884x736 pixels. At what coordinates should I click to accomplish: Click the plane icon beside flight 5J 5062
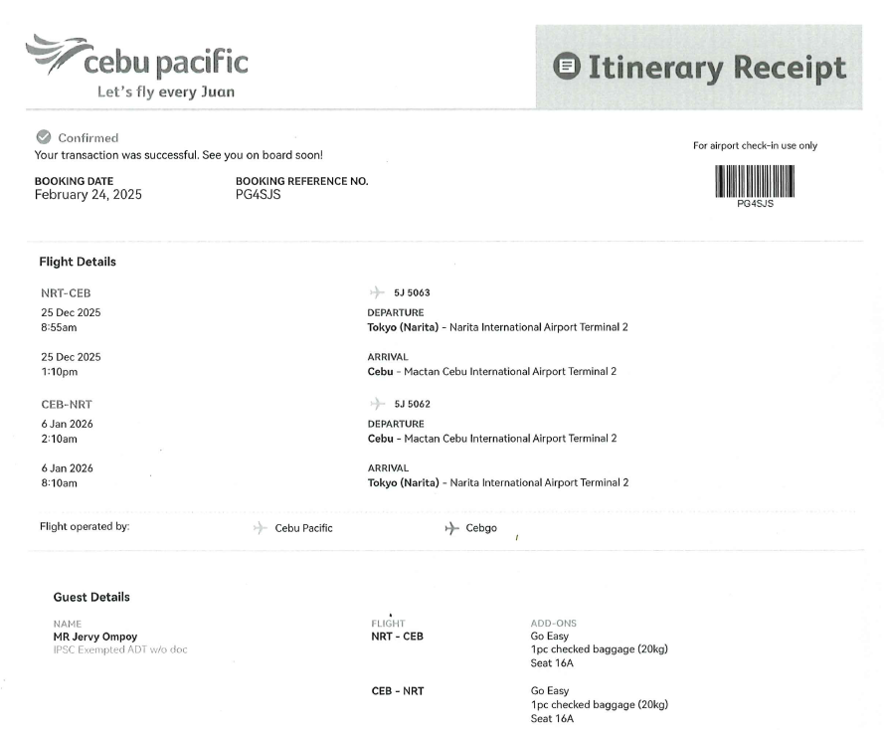[375, 405]
